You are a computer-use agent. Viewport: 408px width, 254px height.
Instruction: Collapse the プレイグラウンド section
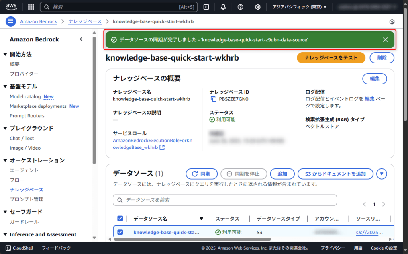(5, 128)
